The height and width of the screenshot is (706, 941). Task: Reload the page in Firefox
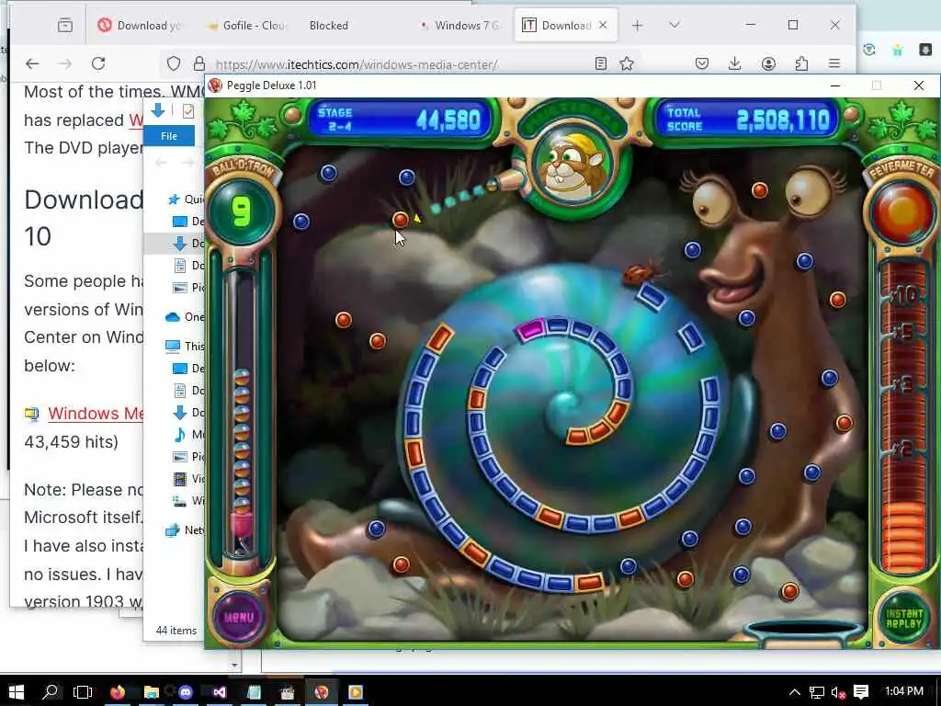[x=98, y=63]
